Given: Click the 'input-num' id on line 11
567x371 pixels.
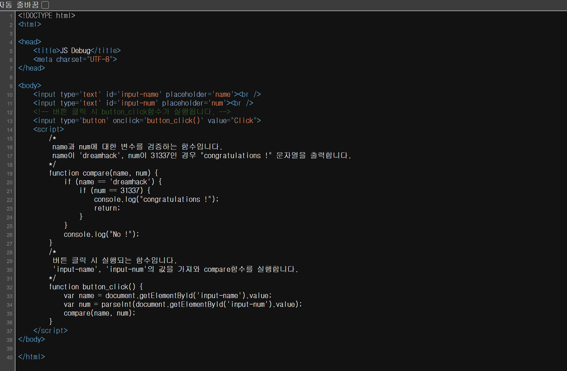Looking at the screenshot, I should (138, 103).
